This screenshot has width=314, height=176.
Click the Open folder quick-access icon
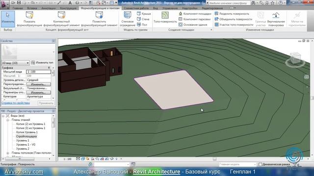(13, 2)
